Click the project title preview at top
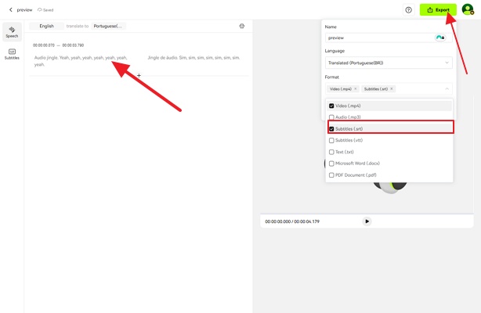 point(24,10)
